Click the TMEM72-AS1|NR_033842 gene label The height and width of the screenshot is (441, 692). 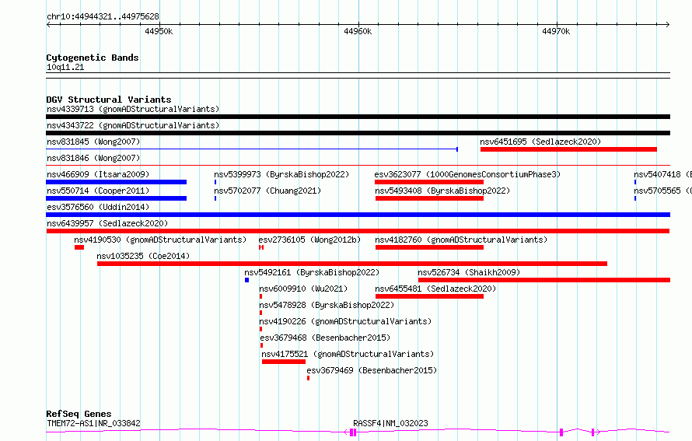coord(93,423)
